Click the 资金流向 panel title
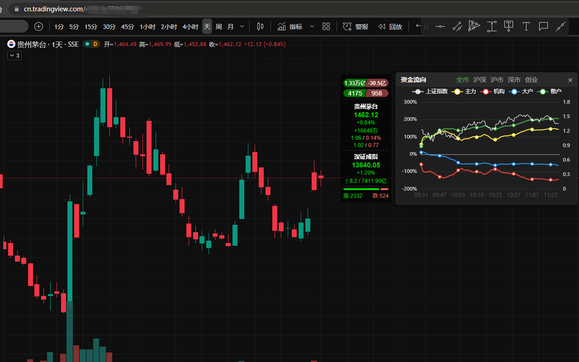Image resolution: width=579 pixels, height=362 pixels. tap(413, 80)
